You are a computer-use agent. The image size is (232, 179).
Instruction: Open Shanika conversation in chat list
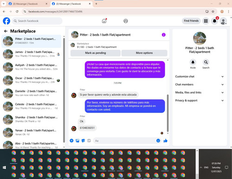point(32,120)
